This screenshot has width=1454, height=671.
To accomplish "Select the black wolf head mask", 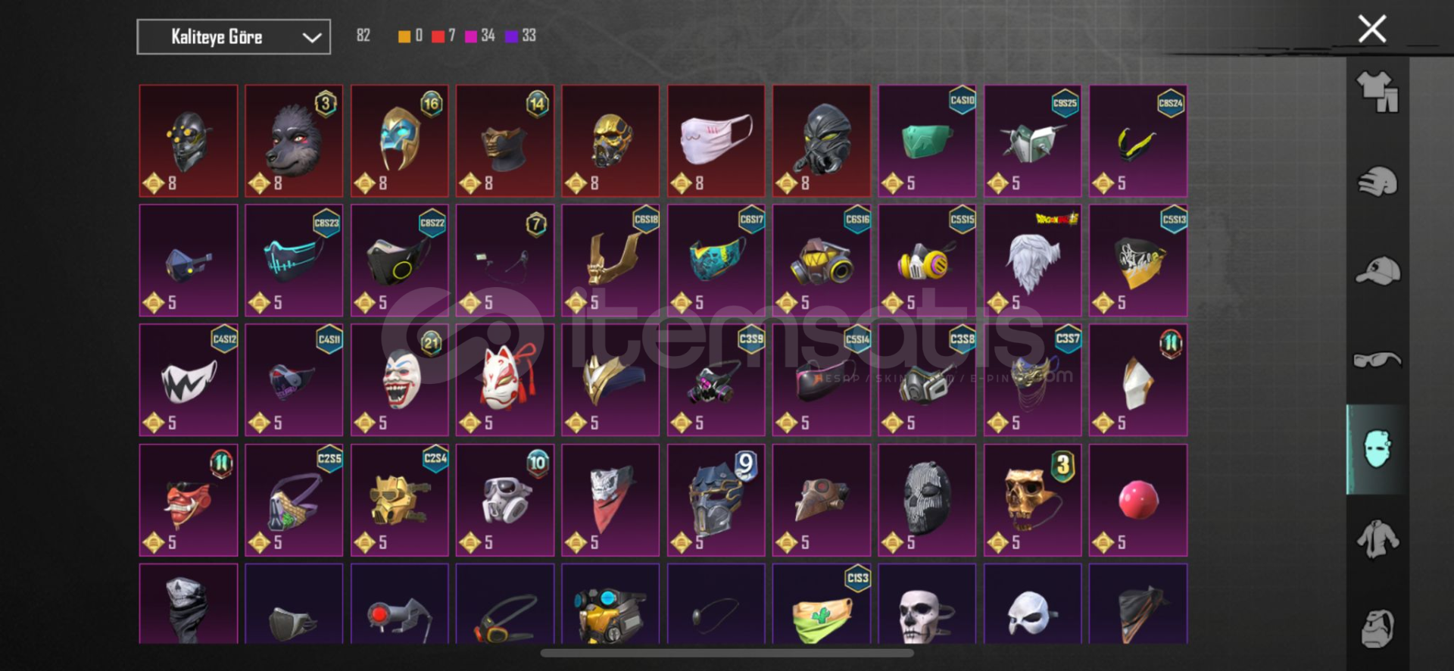I will click(294, 141).
